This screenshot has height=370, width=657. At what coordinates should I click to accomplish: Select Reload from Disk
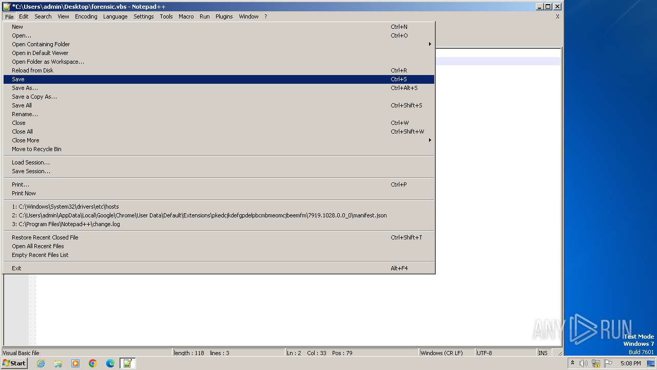(219, 70)
